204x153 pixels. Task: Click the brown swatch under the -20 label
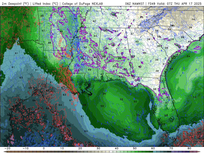[9, 151]
